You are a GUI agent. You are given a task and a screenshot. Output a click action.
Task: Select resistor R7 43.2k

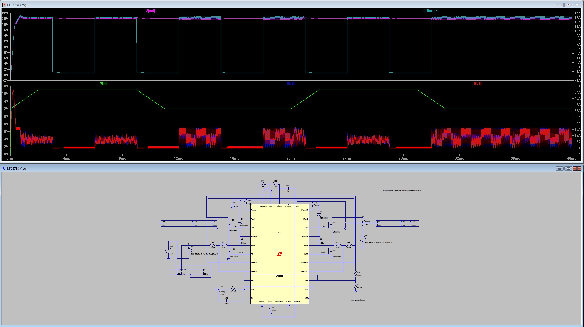tap(356, 286)
